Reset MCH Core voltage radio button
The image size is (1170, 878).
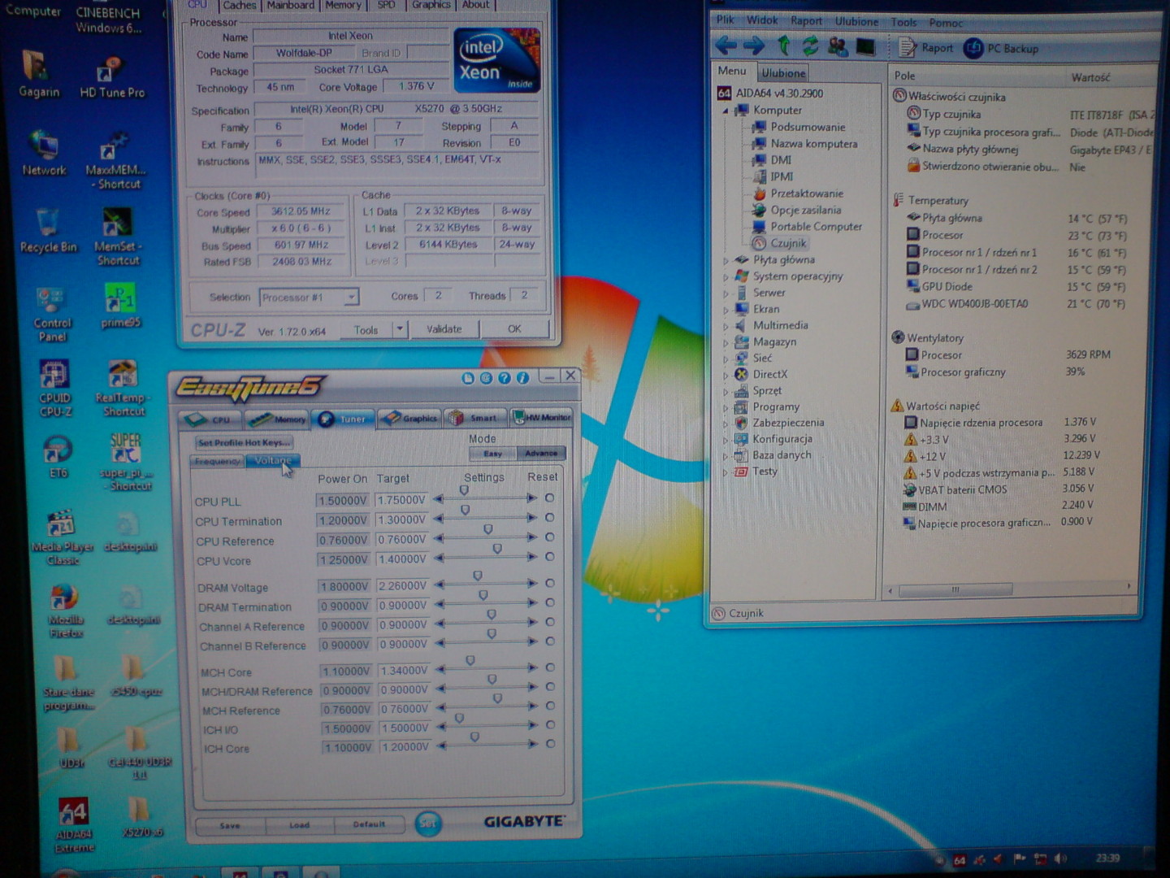pos(550,667)
